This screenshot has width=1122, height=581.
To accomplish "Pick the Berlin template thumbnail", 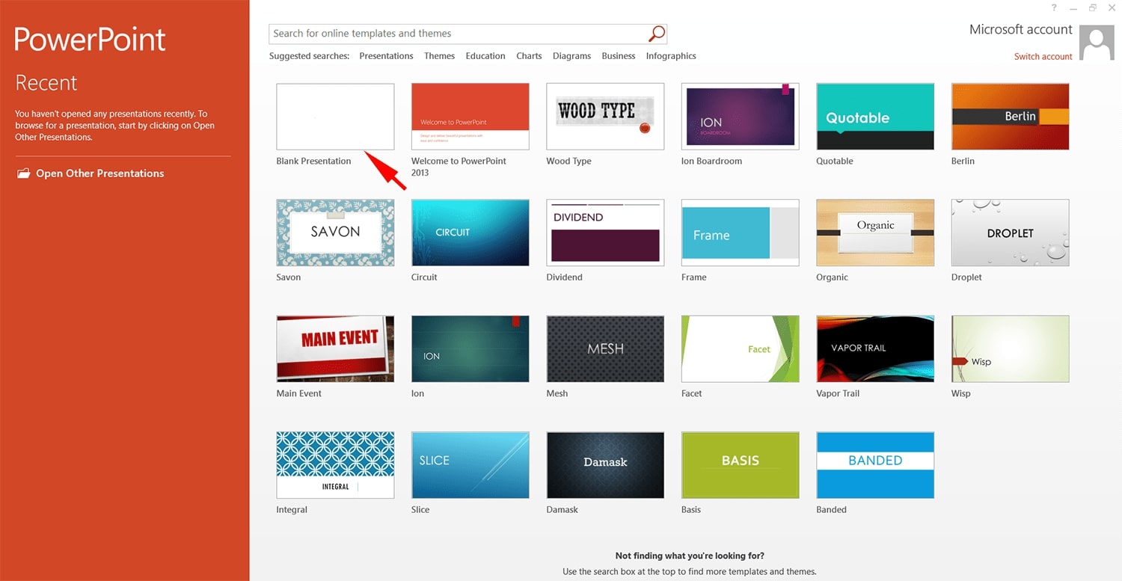I will pyautogui.click(x=1011, y=117).
